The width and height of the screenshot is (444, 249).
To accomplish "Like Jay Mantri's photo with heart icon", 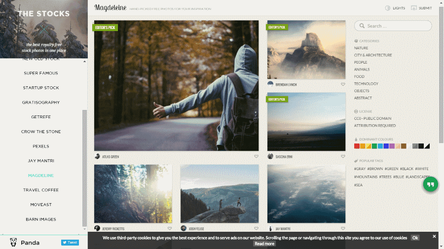I will pos(343,228).
